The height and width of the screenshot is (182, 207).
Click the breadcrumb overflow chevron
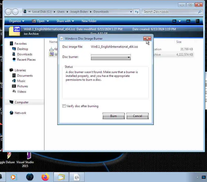tap(29, 12)
